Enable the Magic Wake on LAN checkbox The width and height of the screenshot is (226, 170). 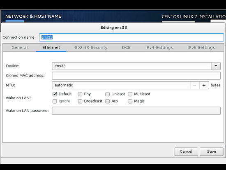(130, 101)
